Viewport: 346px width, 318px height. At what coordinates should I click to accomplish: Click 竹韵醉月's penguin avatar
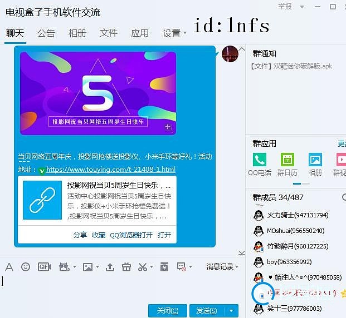259,246
